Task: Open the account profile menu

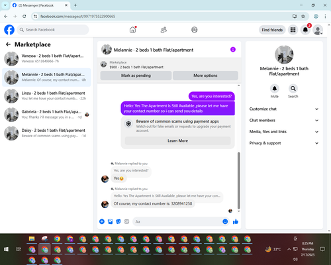Action: click(318, 30)
